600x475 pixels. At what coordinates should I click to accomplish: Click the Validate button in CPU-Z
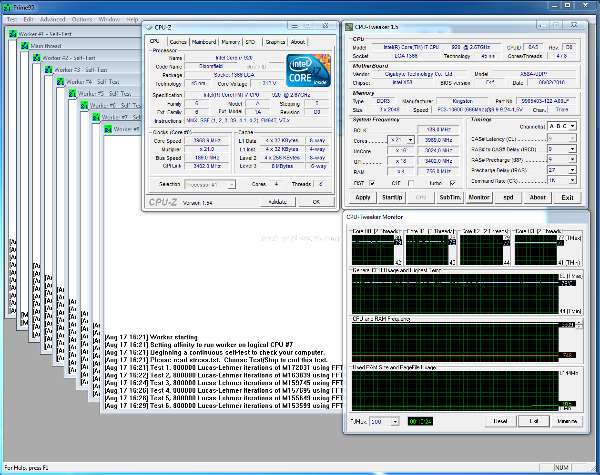click(277, 202)
